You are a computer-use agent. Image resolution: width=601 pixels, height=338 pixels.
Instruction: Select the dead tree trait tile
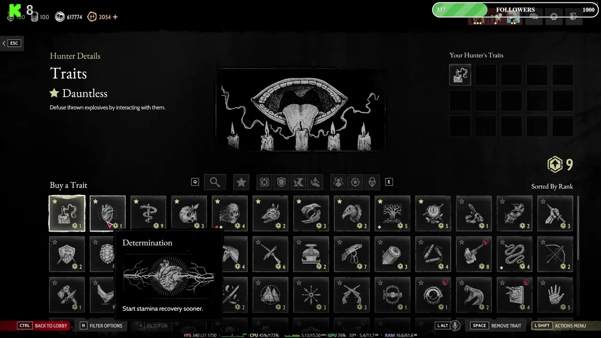pos(393,214)
